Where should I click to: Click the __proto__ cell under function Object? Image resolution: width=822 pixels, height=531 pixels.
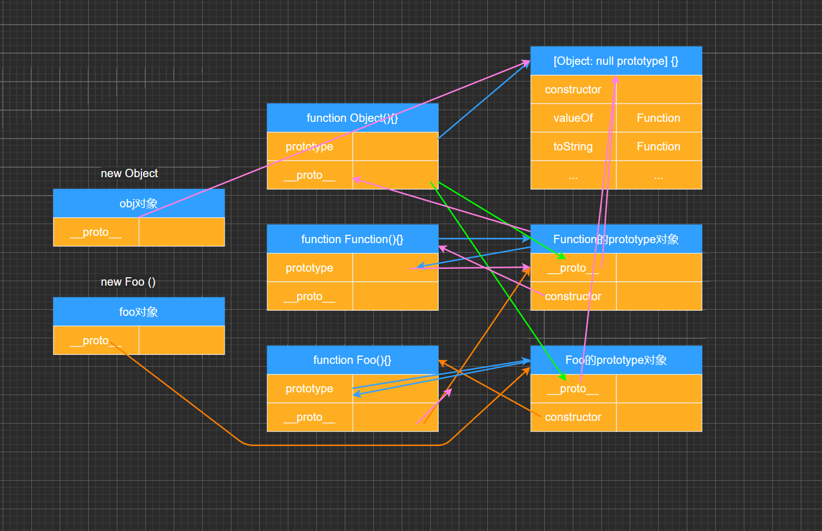pos(310,175)
